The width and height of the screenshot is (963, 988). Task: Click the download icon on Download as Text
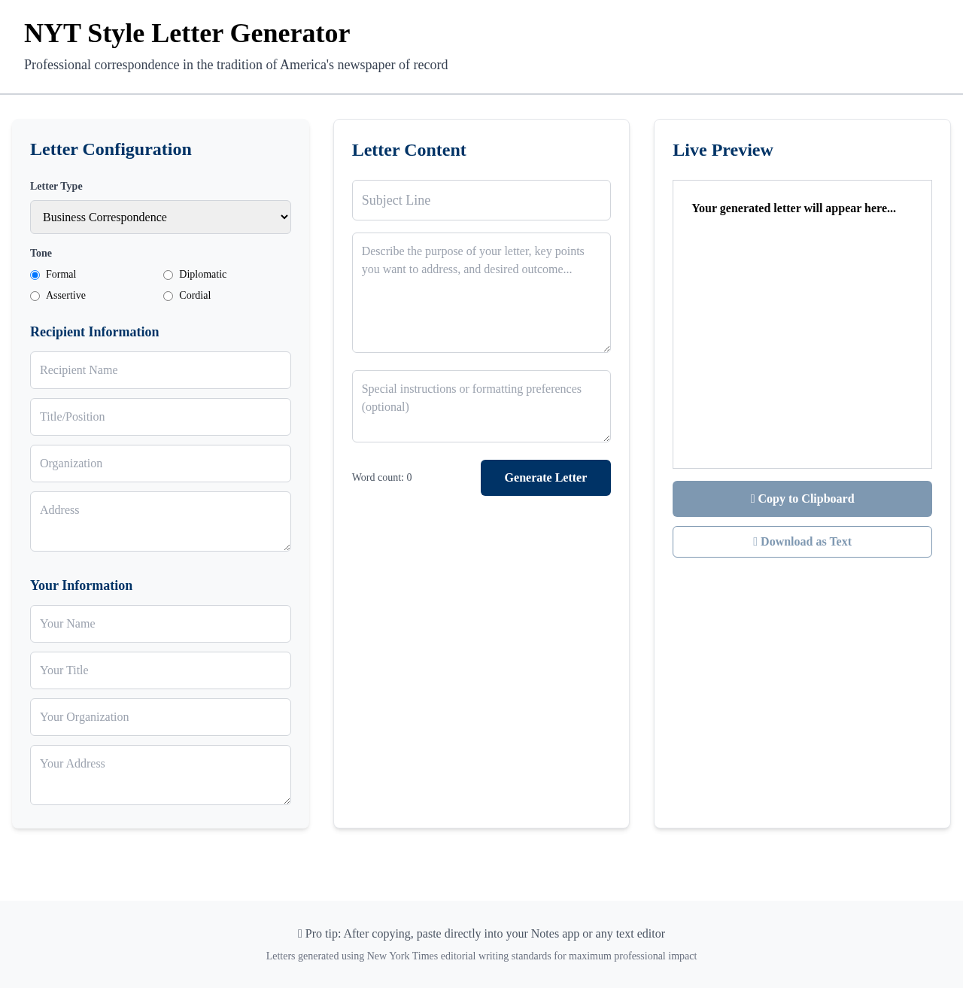pos(755,542)
